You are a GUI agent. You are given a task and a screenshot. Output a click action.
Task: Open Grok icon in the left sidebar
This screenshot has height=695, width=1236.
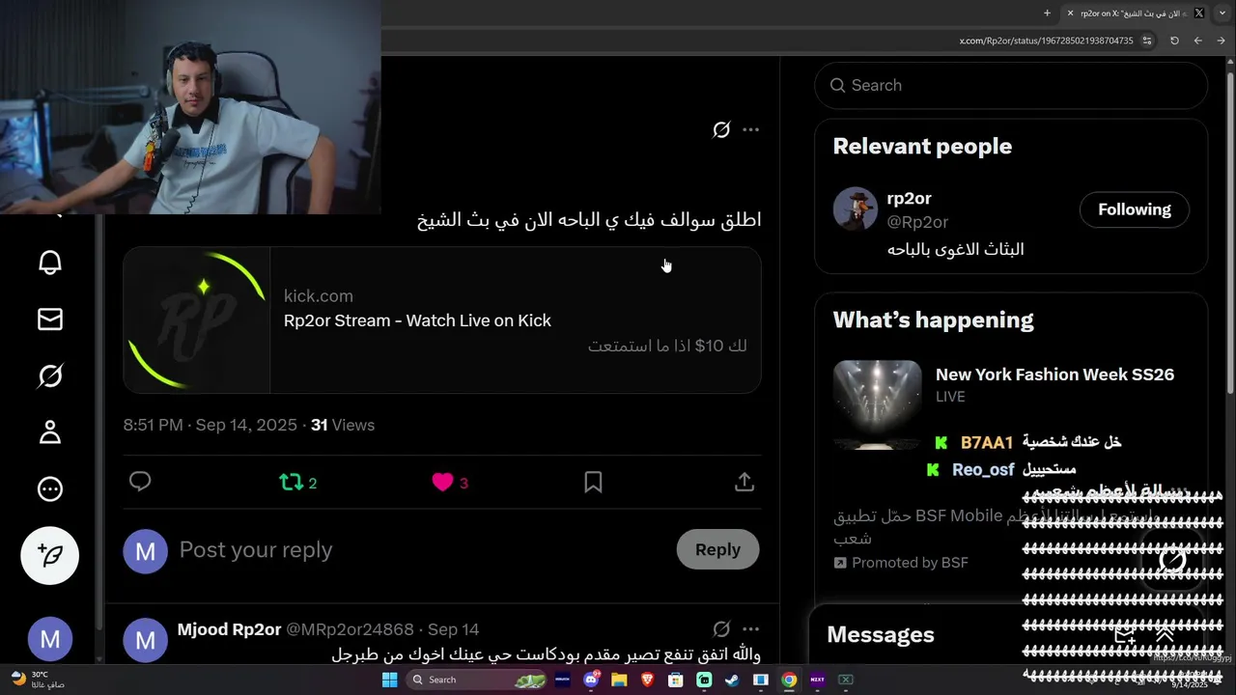50,375
